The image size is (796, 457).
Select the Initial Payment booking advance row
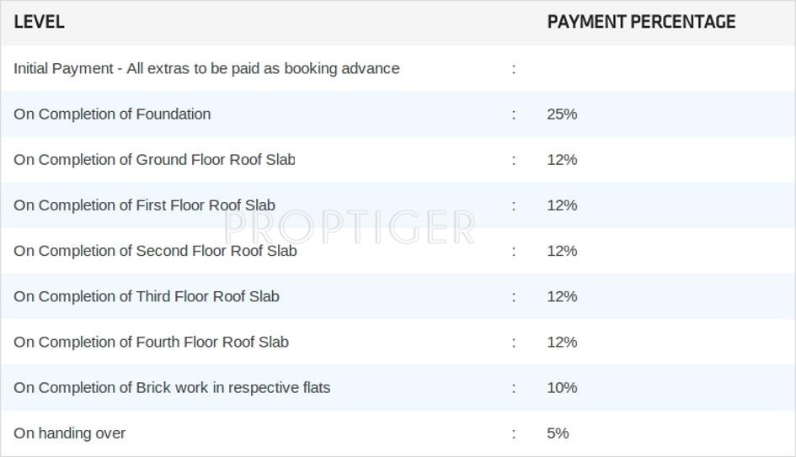[206, 68]
